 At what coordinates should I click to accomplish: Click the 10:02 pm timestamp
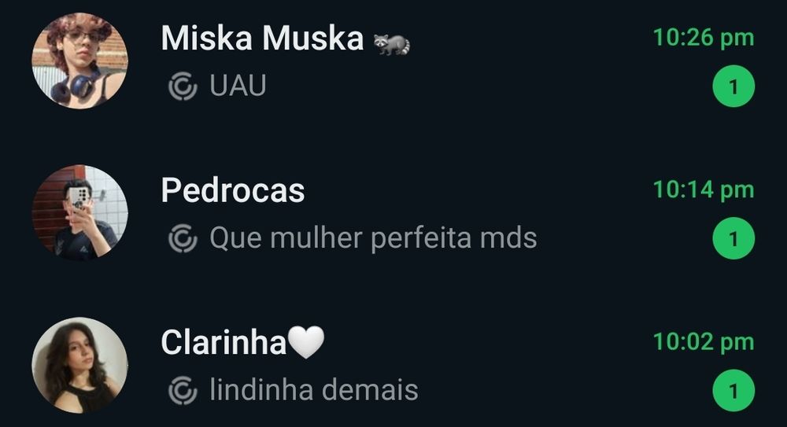click(x=703, y=342)
